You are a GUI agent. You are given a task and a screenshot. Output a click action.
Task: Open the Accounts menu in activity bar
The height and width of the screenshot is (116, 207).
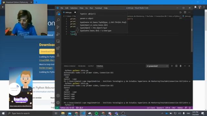point(58,96)
